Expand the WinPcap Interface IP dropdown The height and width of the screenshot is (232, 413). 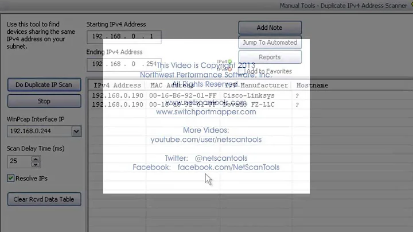coord(76,131)
